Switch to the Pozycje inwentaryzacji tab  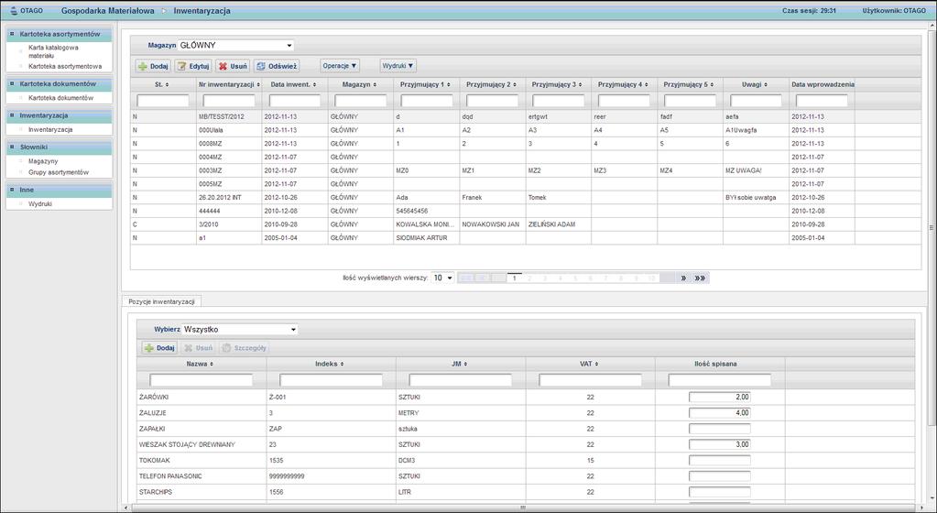tap(162, 302)
